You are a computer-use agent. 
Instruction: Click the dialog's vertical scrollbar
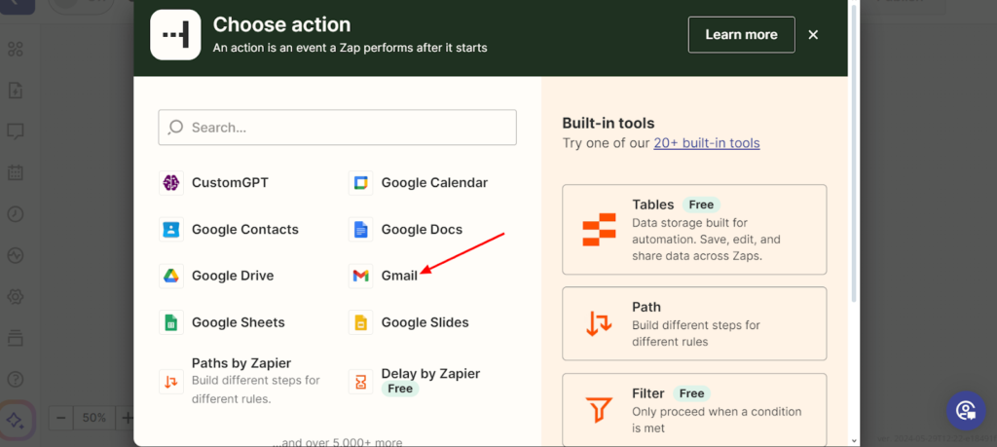854,153
